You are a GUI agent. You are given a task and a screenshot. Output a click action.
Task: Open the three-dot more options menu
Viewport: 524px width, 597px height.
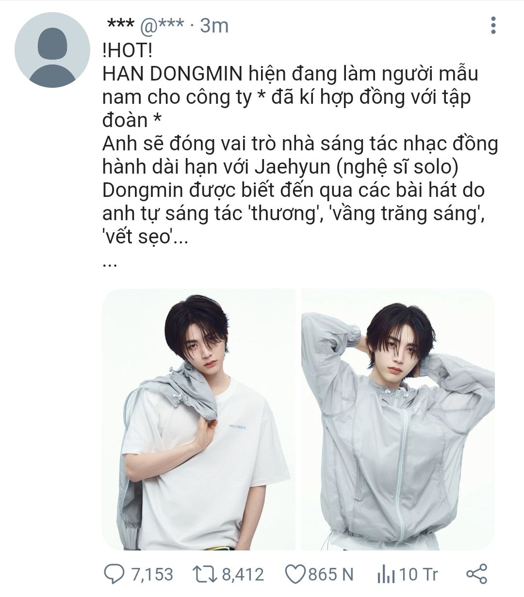493,25
